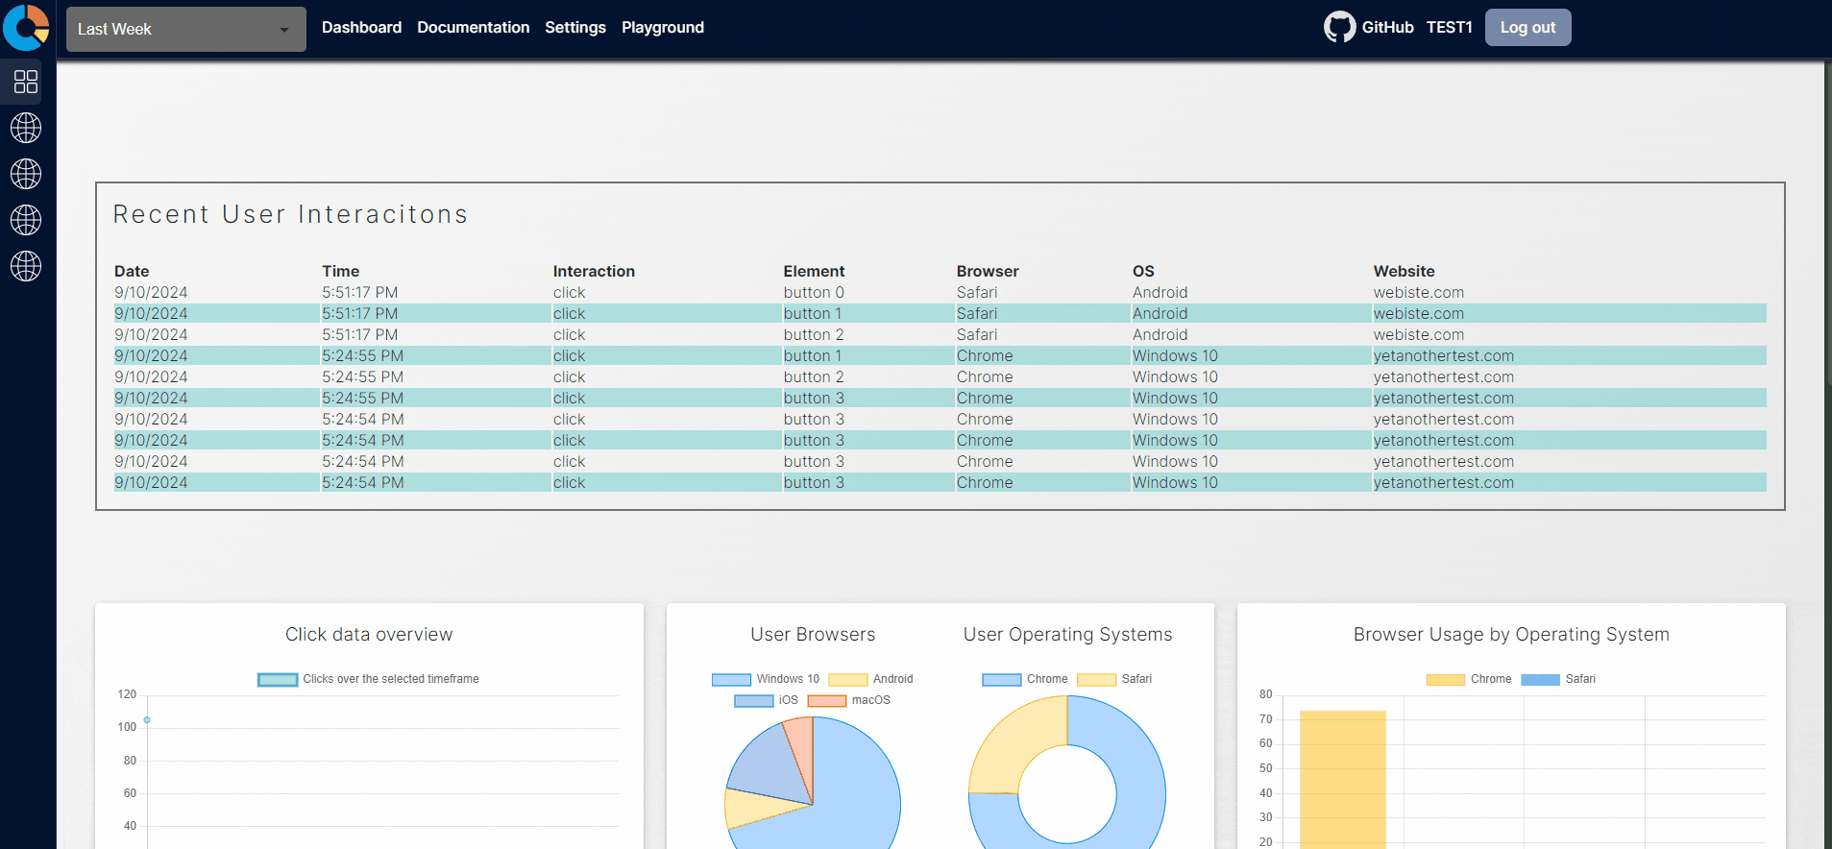Select the bottom globe icon in sidebar
The image size is (1832, 849).
[26, 266]
